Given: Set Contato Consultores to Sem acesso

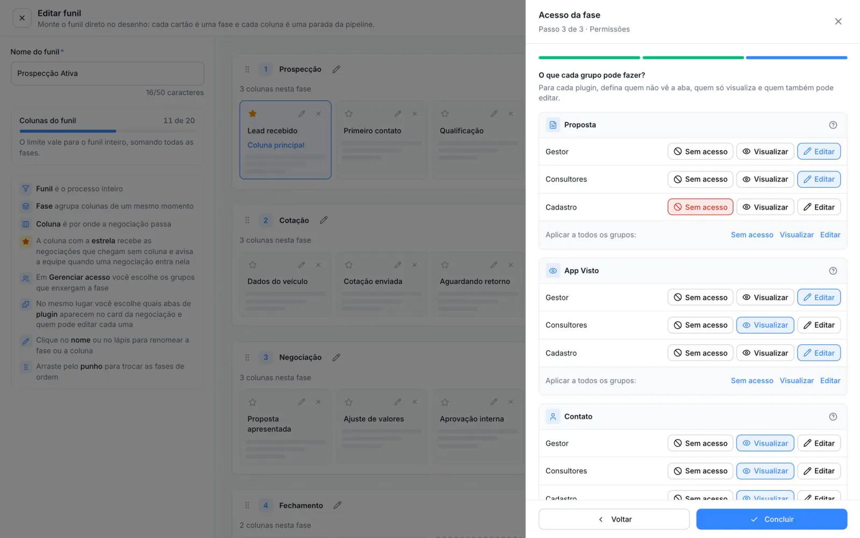Looking at the screenshot, I should 700,471.
